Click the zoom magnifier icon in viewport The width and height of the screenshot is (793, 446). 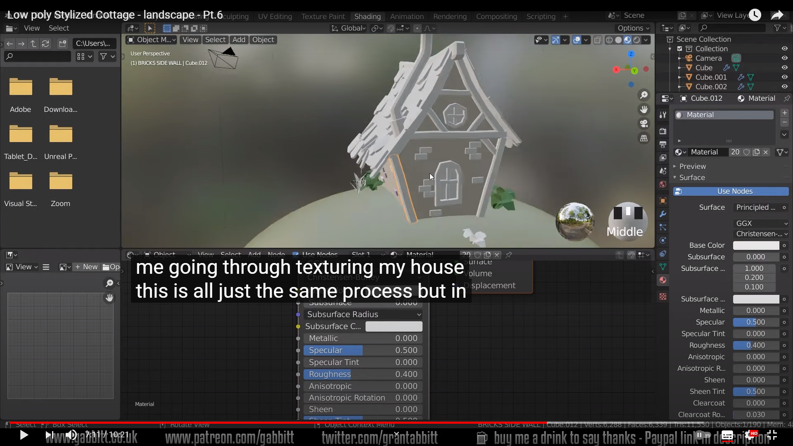[x=643, y=95]
